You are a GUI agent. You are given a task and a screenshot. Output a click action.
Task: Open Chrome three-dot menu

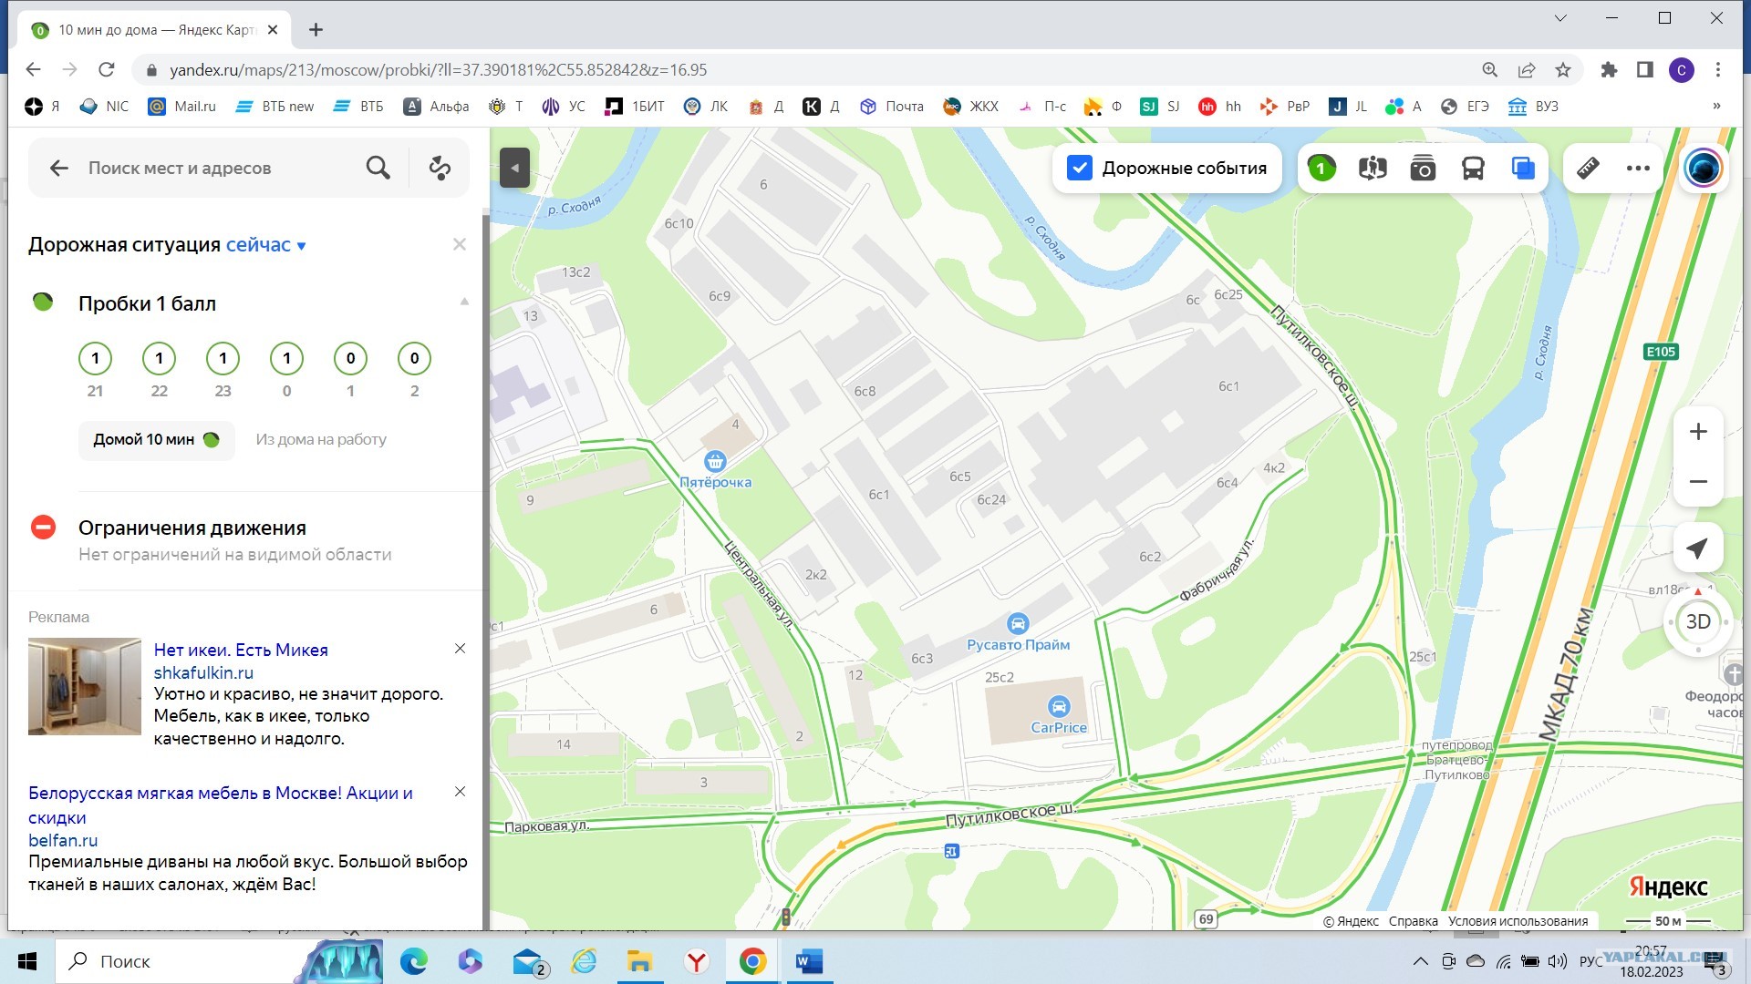[1718, 69]
